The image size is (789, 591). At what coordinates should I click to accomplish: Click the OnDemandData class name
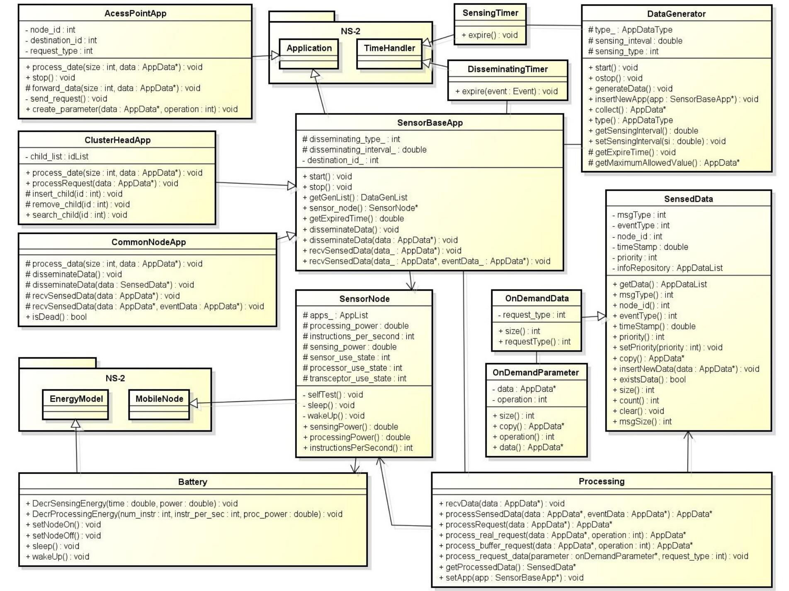pyautogui.click(x=537, y=298)
